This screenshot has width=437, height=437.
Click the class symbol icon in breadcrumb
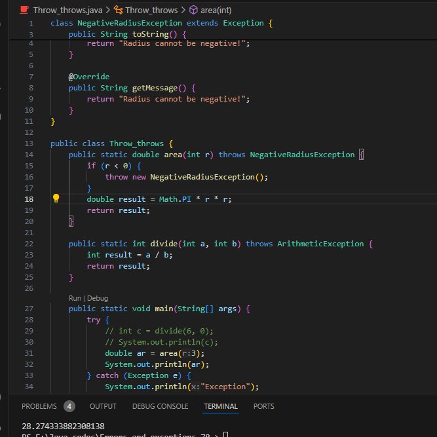[x=118, y=10]
